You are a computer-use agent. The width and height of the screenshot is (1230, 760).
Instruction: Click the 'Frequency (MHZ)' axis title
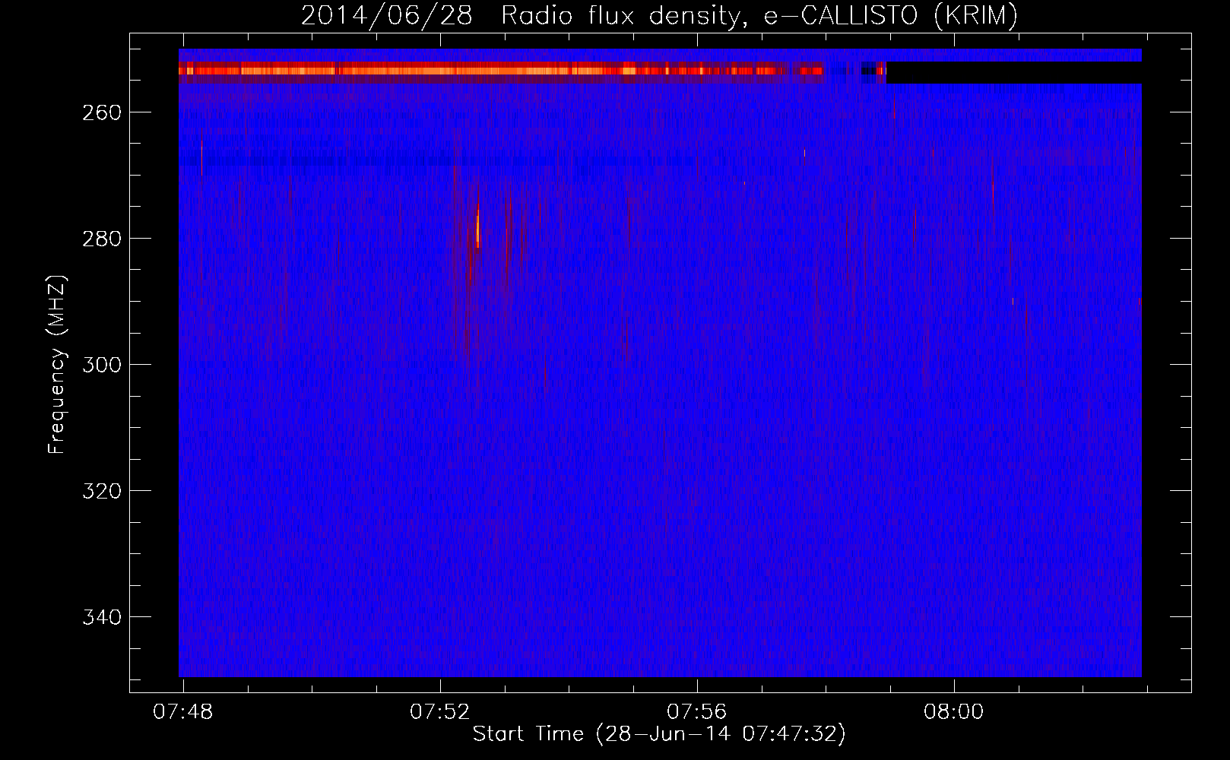click(x=57, y=364)
